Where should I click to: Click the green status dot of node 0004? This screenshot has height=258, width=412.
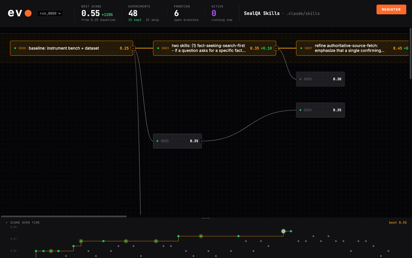click(300, 110)
